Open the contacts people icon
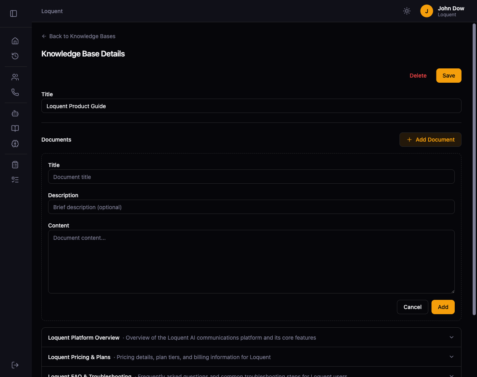 coord(15,77)
